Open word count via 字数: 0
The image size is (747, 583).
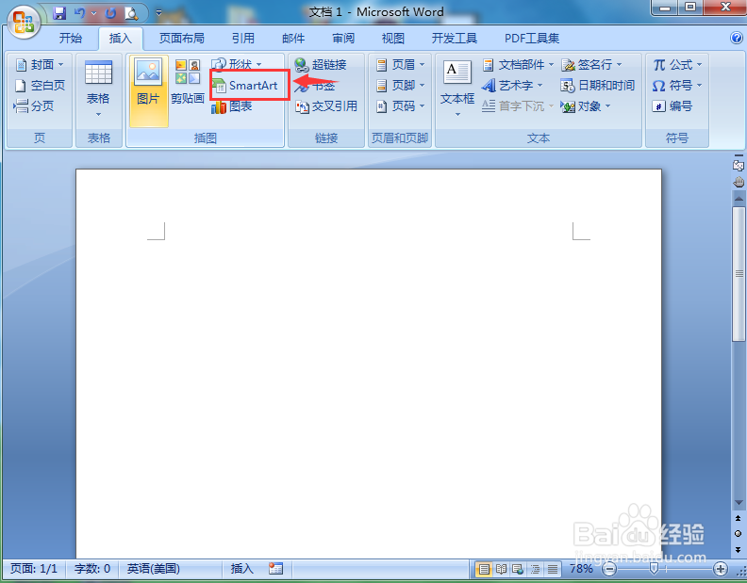(91, 569)
